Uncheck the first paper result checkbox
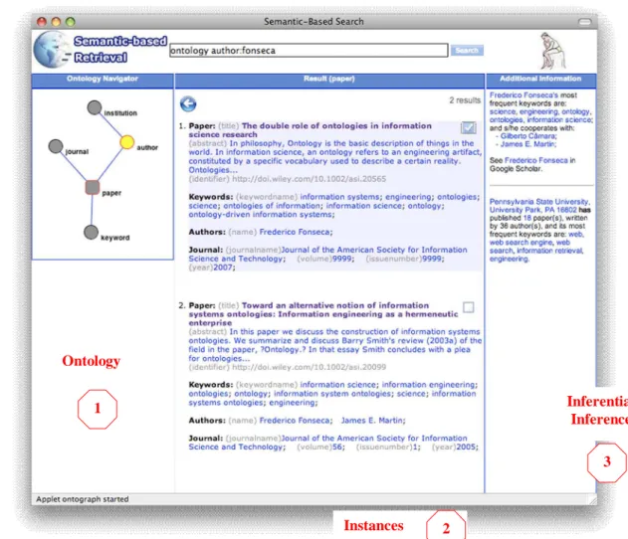 click(x=468, y=127)
